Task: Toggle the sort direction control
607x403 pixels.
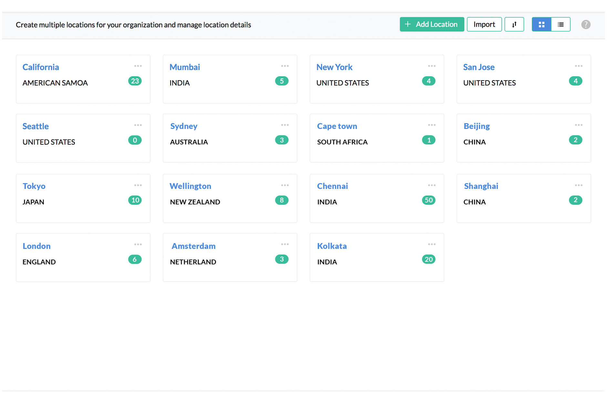Action: (x=514, y=24)
